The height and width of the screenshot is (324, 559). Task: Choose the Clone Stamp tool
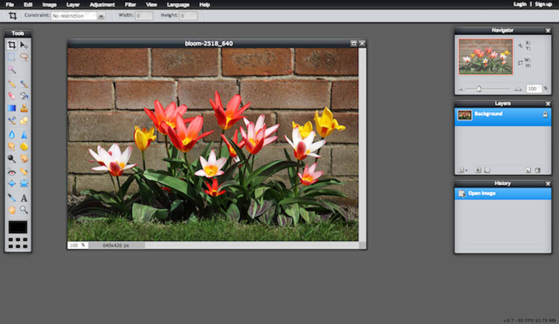[x=24, y=108]
